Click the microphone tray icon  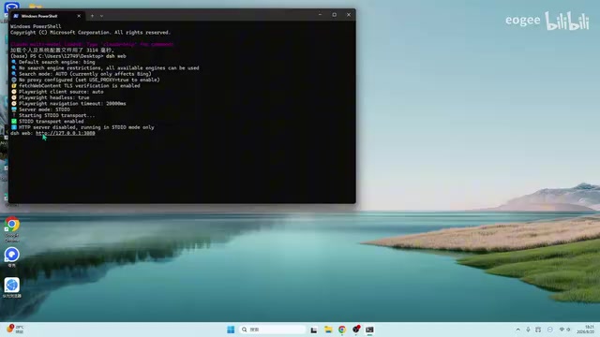[x=528, y=330]
